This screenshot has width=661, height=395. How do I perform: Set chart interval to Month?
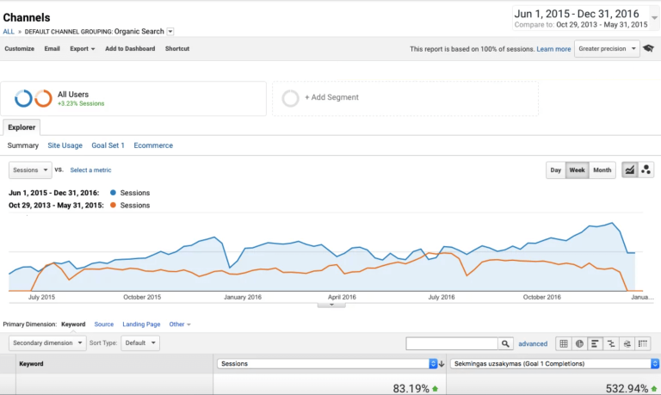(x=602, y=170)
